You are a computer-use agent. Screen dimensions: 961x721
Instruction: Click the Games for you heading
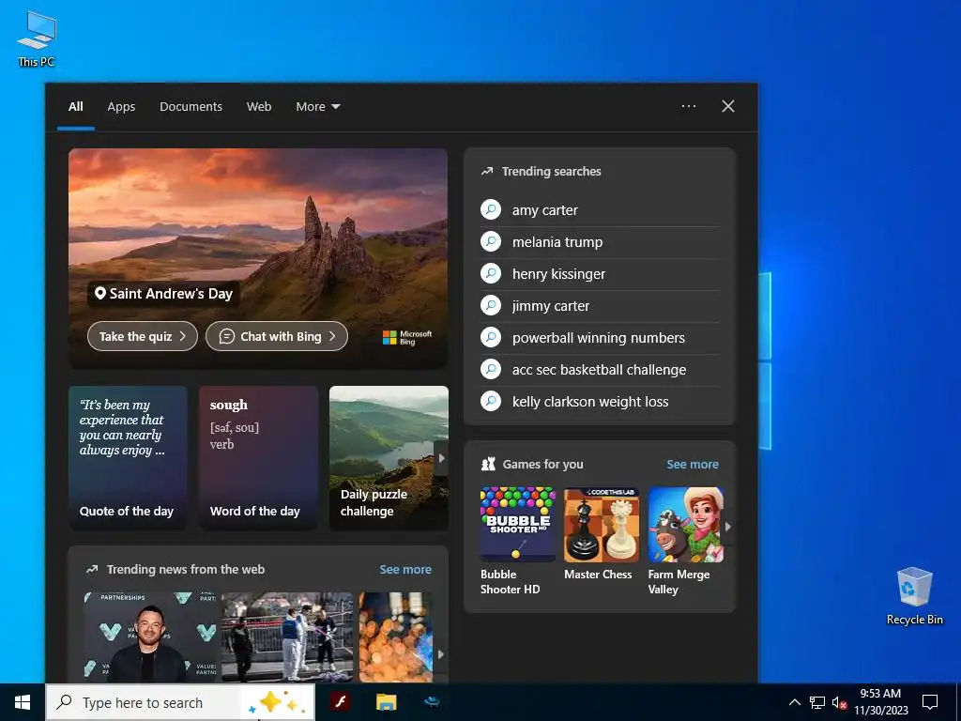(x=542, y=464)
